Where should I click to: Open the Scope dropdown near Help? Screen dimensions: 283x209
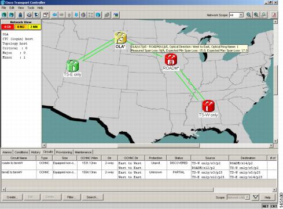(x=238, y=197)
